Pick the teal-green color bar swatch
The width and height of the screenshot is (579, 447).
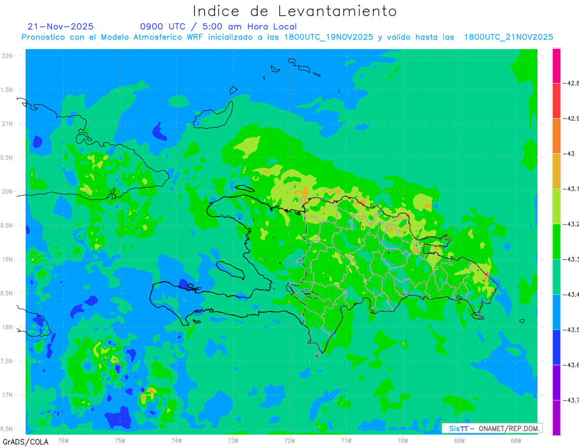pyautogui.click(x=556, y=277)
